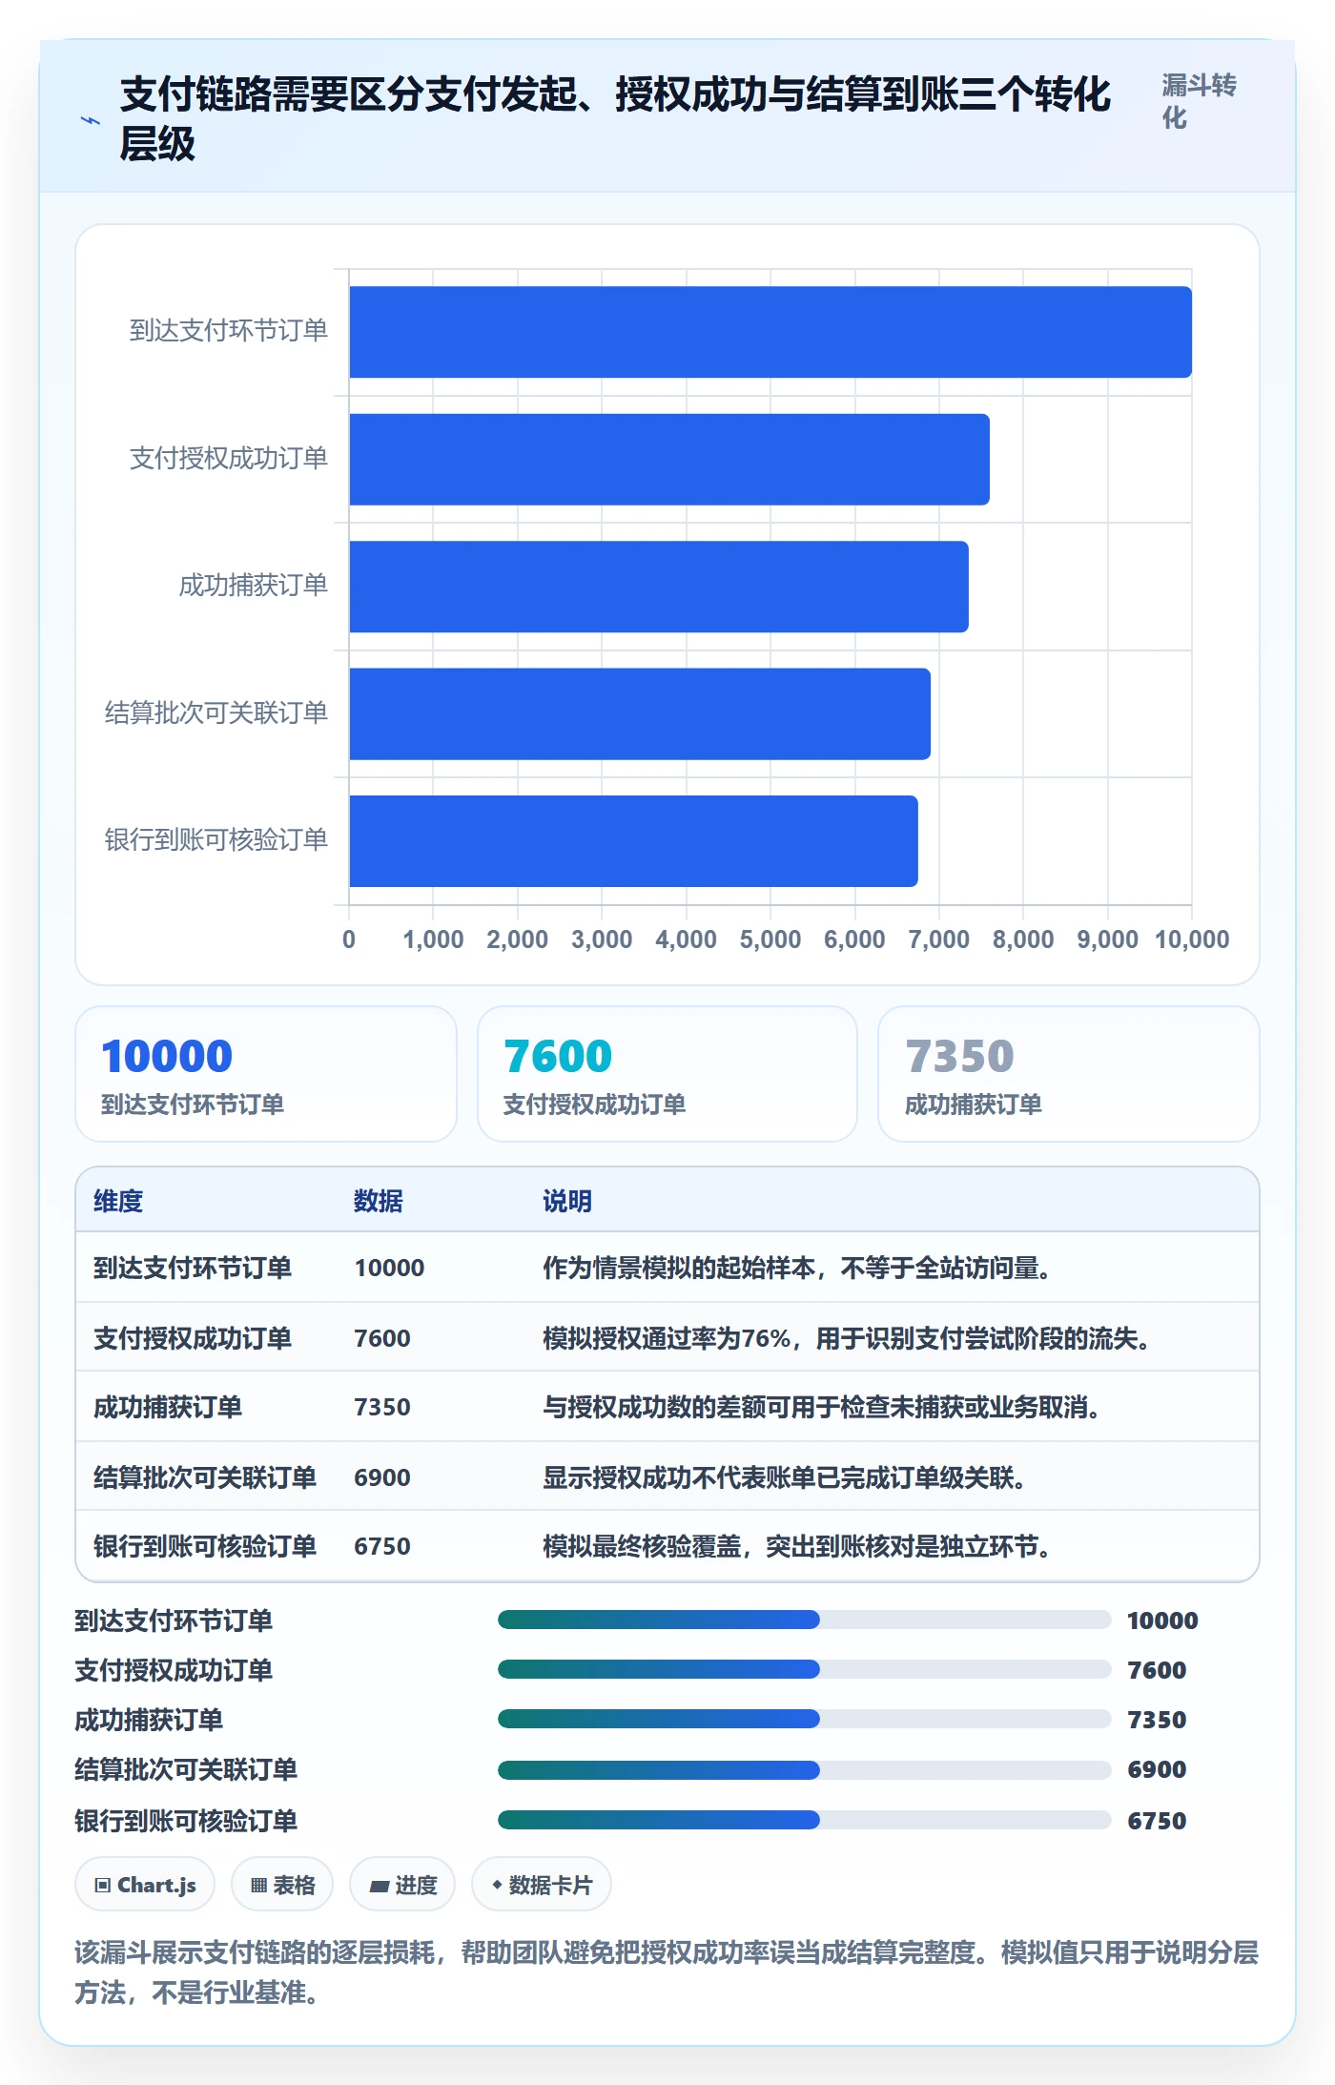
Task: Select the 7350 成功捕获订单 stat card
Action: pos(1069,1074)
